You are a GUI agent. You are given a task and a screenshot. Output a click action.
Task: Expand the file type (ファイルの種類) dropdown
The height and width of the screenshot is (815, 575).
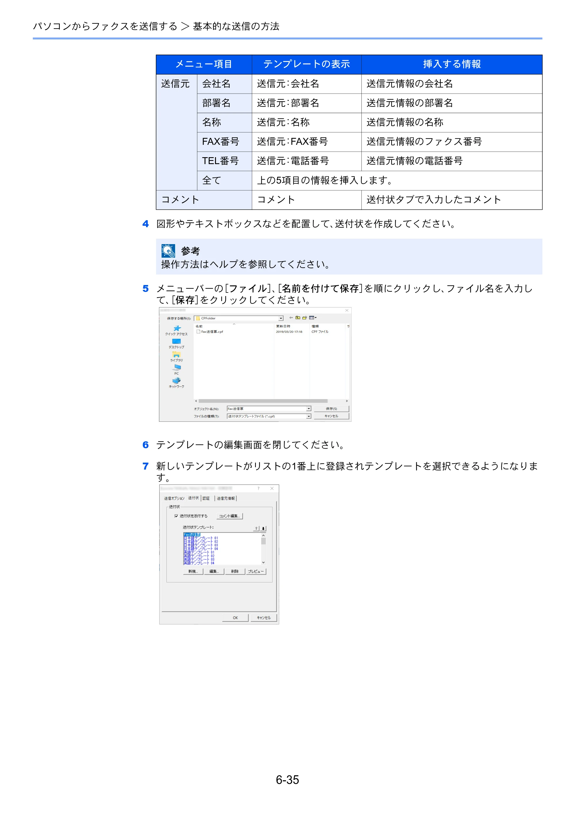click(309, 416)
